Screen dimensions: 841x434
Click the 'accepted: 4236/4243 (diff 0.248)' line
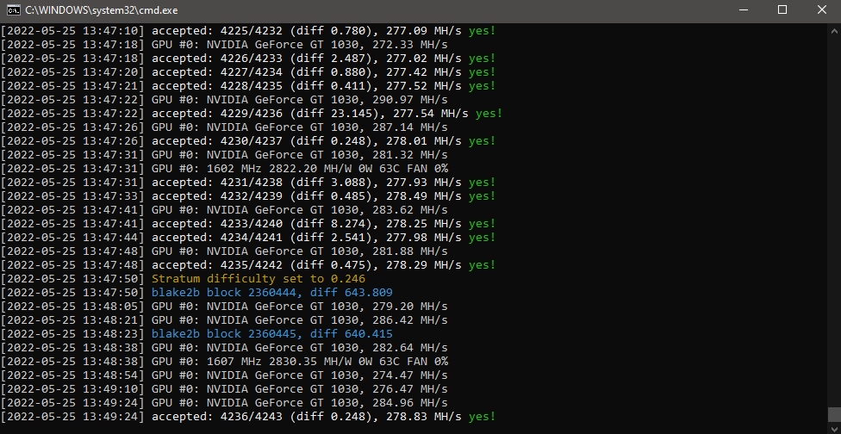tap(248, 416)
